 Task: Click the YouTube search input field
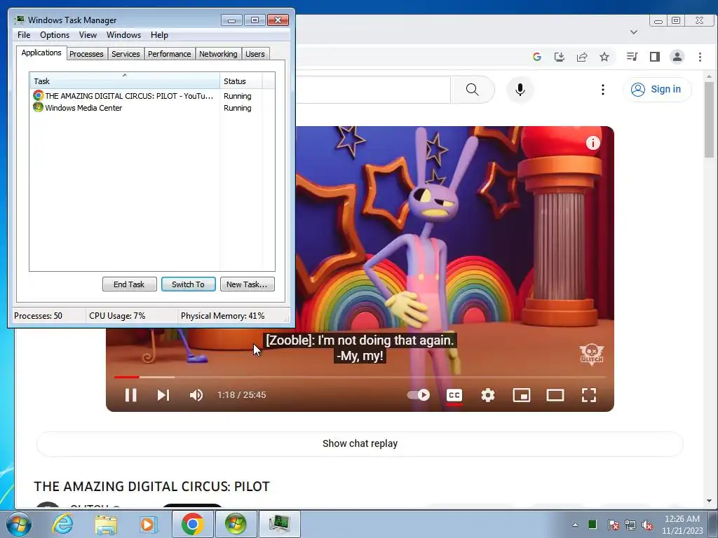pos(373,89)
